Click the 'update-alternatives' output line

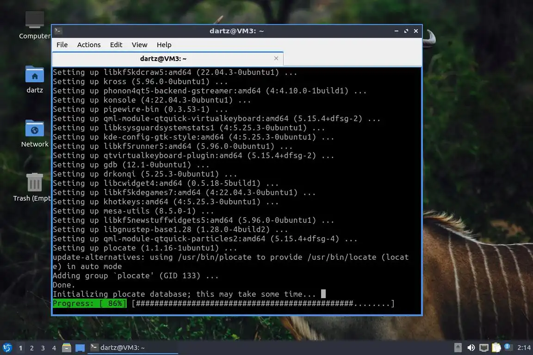[x=231, y=262]
